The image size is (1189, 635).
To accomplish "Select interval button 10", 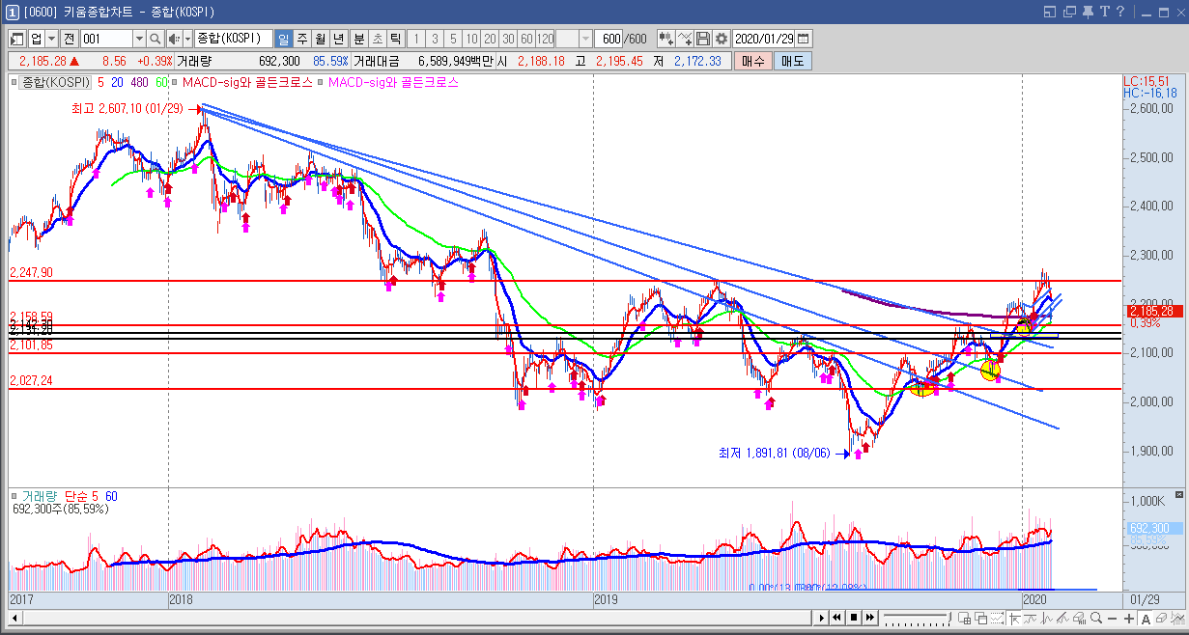I will (471, 39).
